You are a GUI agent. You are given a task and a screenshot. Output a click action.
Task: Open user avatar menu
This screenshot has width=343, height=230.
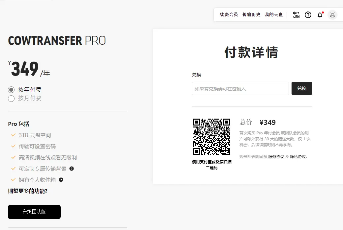(332, 15)
